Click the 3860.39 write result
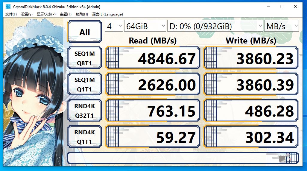Image resolution: width=307 pixels, height=171 pixels. pos(251,84)
